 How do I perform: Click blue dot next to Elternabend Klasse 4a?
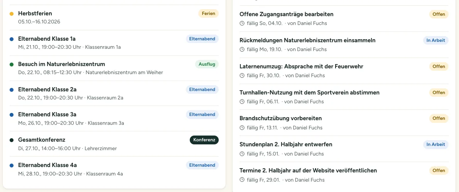(x=12, y=166)
